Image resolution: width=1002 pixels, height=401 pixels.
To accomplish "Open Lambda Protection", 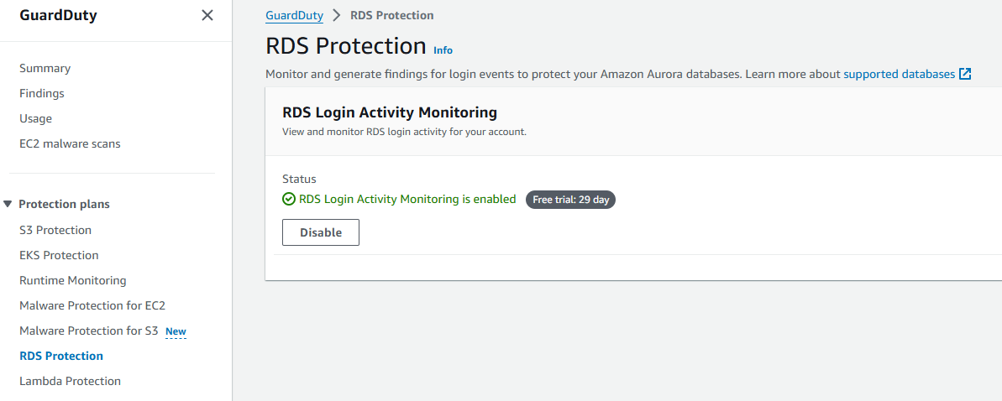I will [71, 381].
